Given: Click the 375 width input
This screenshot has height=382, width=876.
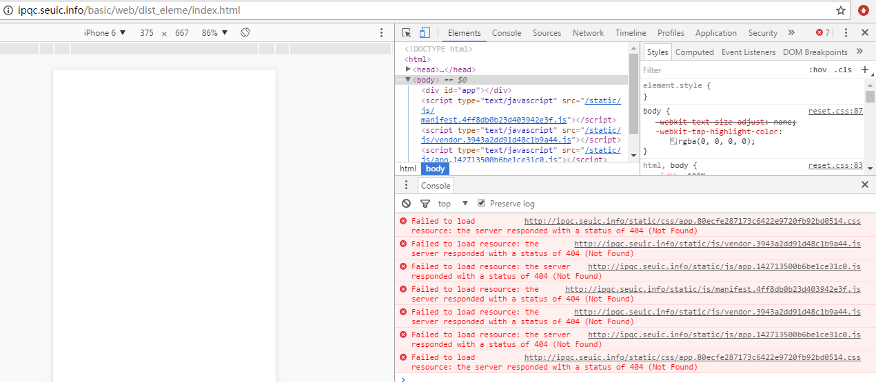Looking at the screenshot, I should [x=147, y=33].
